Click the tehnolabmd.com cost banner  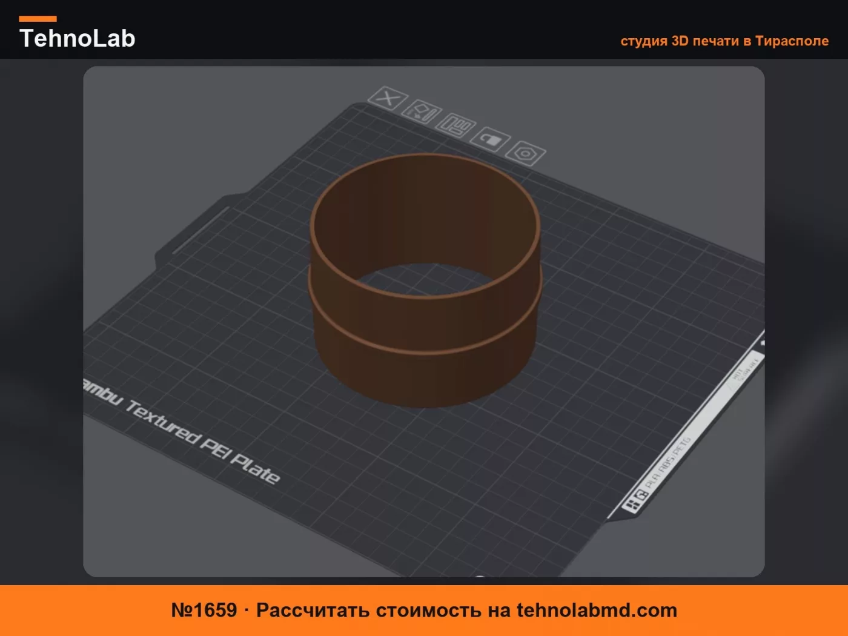[x=424, y=610]
